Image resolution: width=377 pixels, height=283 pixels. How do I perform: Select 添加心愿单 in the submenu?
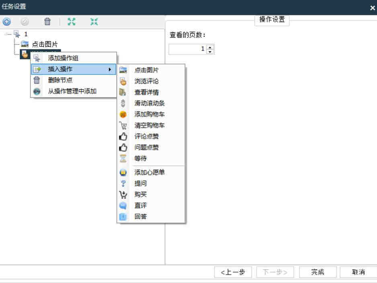151,172
